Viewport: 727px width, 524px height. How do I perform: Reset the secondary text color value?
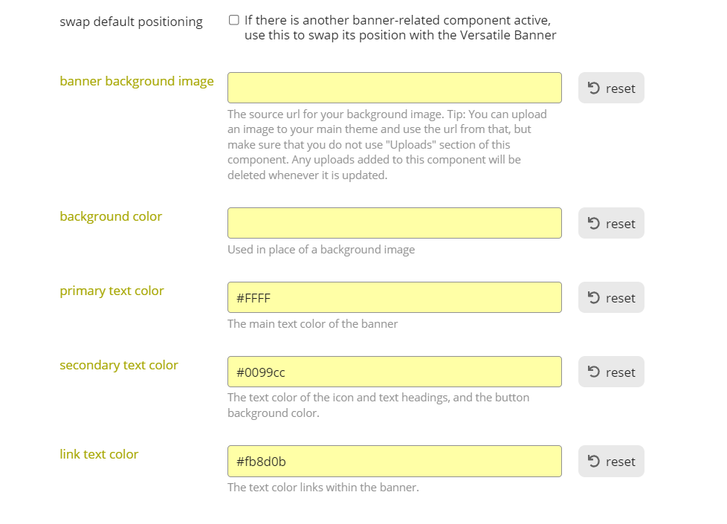pos(611,372)
